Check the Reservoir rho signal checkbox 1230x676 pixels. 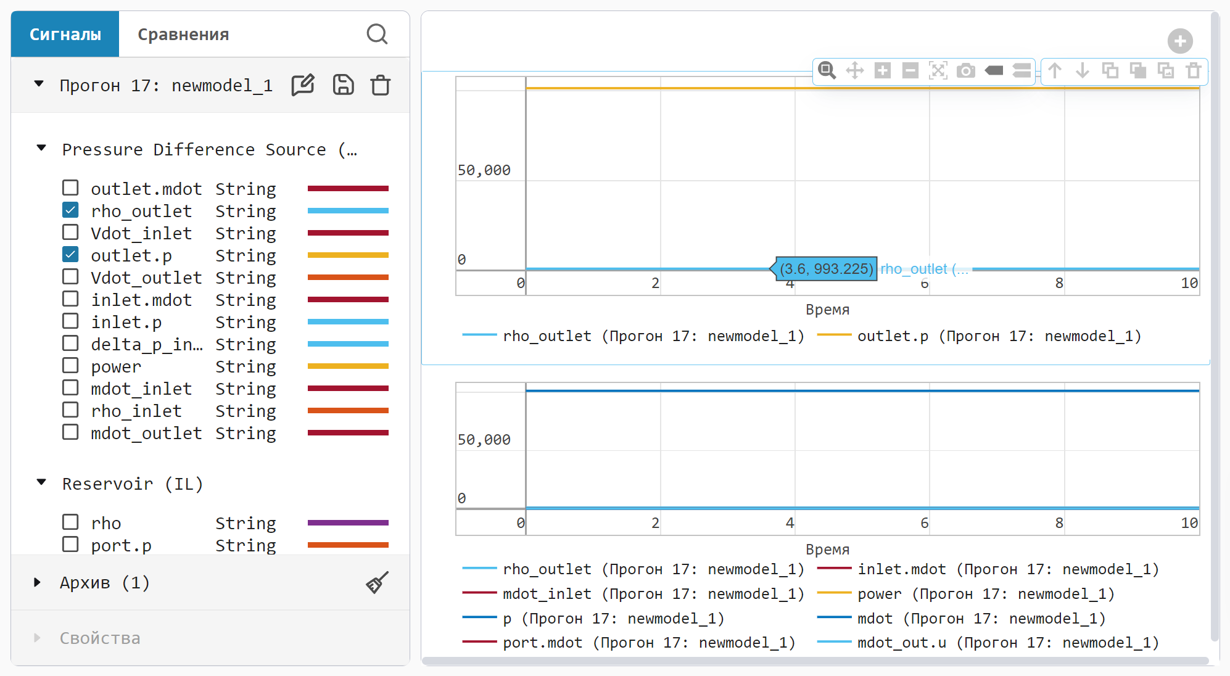tap(70, 522)
